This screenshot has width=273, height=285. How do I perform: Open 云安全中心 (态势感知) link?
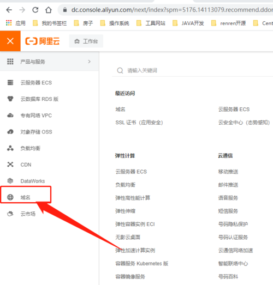(x=244, y=123)
